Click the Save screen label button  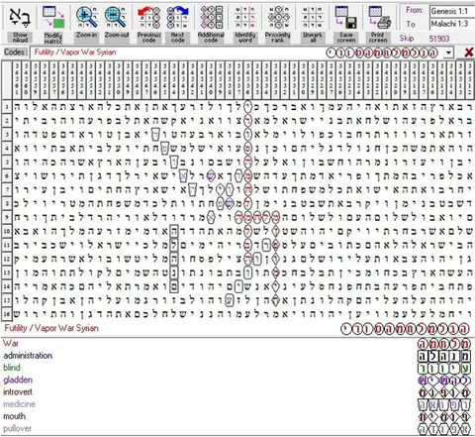tap(346, 38)
